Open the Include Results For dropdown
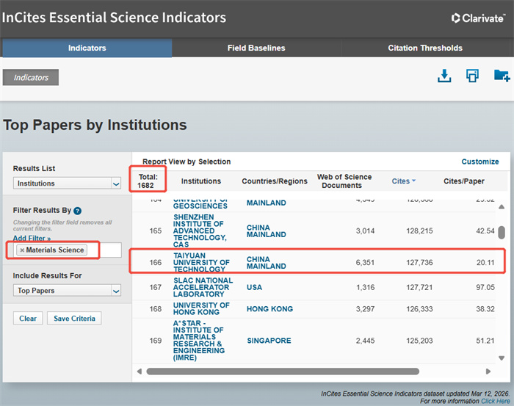Image resolution: width=514 pixels, height=406 pixels. [x=66, y=291]
